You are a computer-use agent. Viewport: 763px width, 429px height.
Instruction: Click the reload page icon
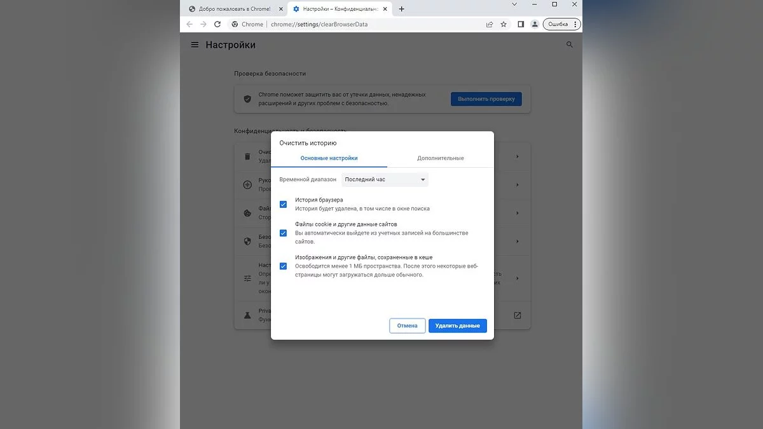click(x=217, y=24)
